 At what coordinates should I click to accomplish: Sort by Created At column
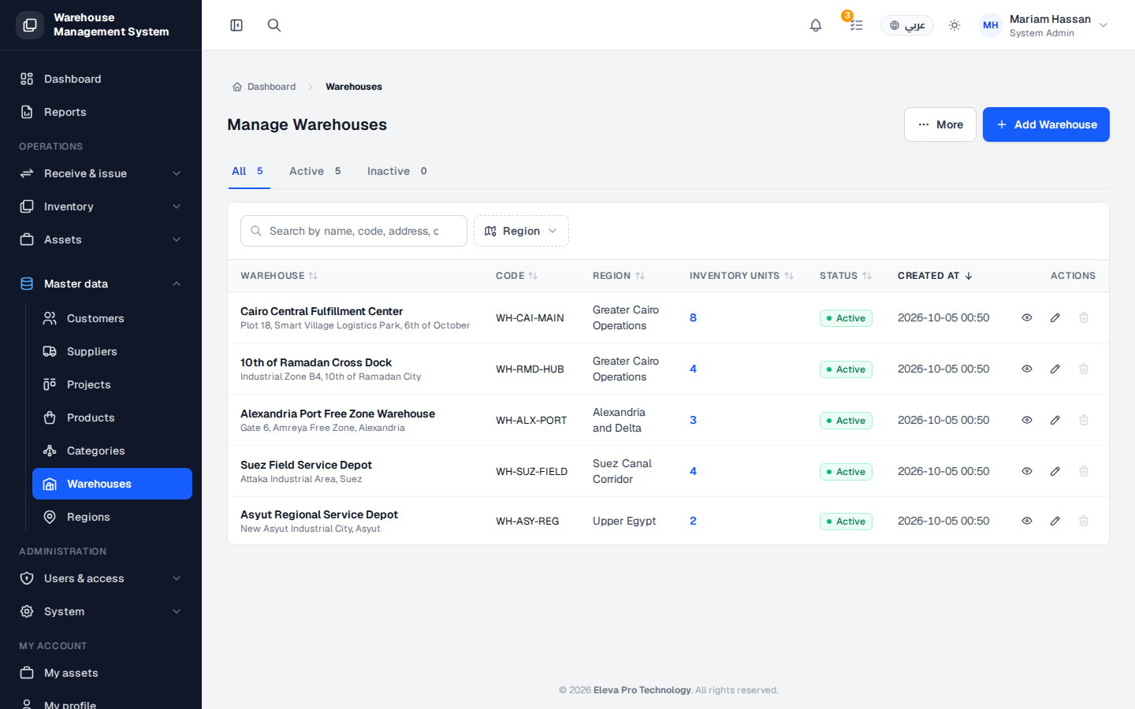[935, 276]
